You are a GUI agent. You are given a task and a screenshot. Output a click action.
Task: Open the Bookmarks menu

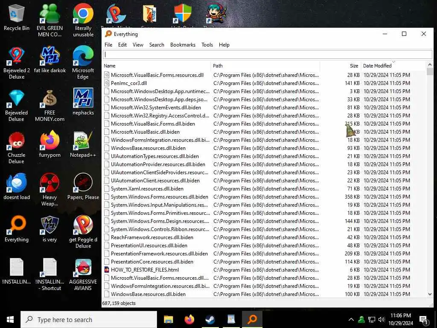pos(183,44)
